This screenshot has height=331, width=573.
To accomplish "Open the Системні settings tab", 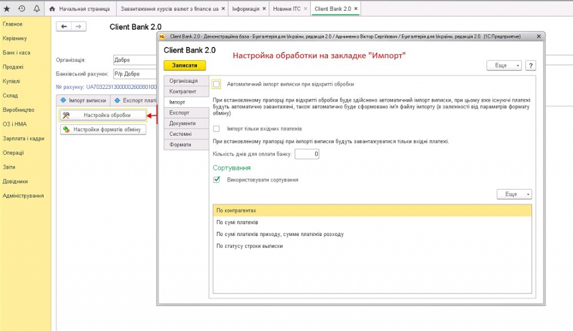I will tap(186, 134).
